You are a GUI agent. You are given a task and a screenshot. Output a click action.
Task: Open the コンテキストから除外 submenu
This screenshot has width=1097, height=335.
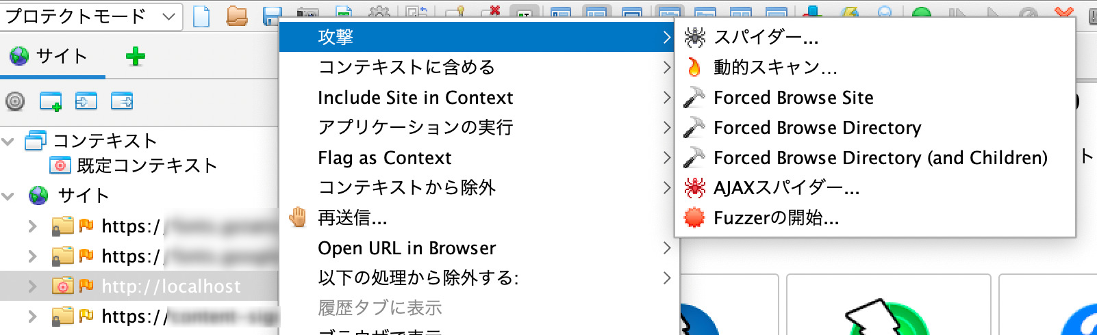pos(478,187)
